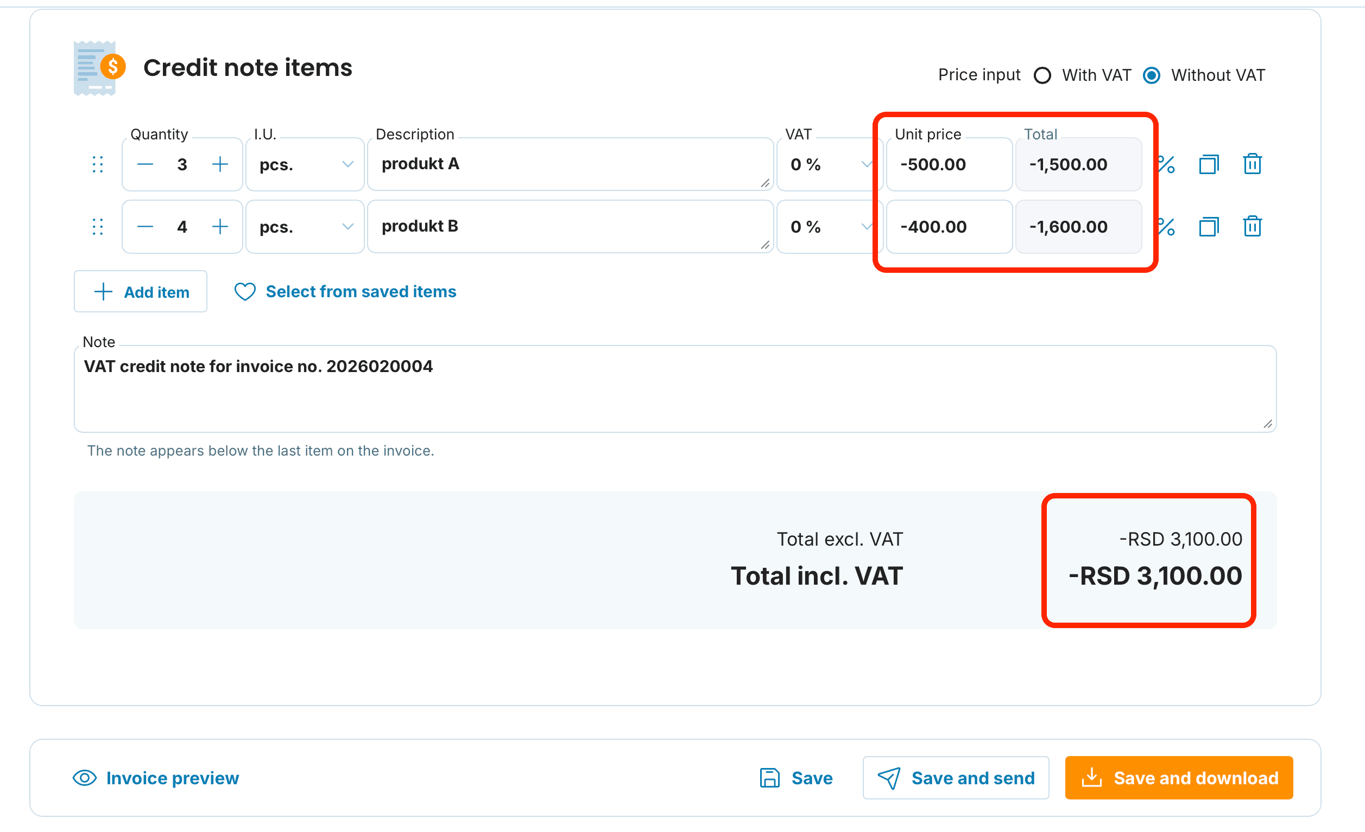Image resolution: width=1365 pixels, height=832 pixels.
Task: Edit the unit price -500.00 field
Action: 950,164
